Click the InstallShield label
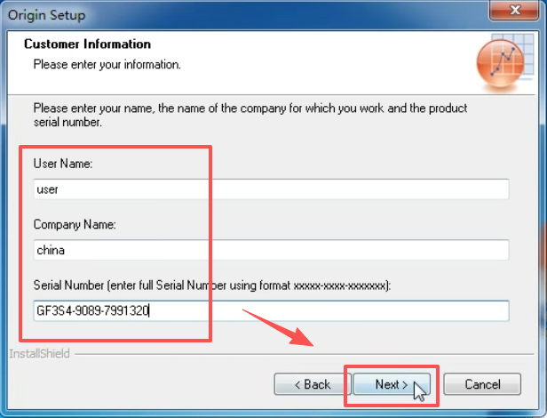This screenshot has height=418, width=547. 39,354
